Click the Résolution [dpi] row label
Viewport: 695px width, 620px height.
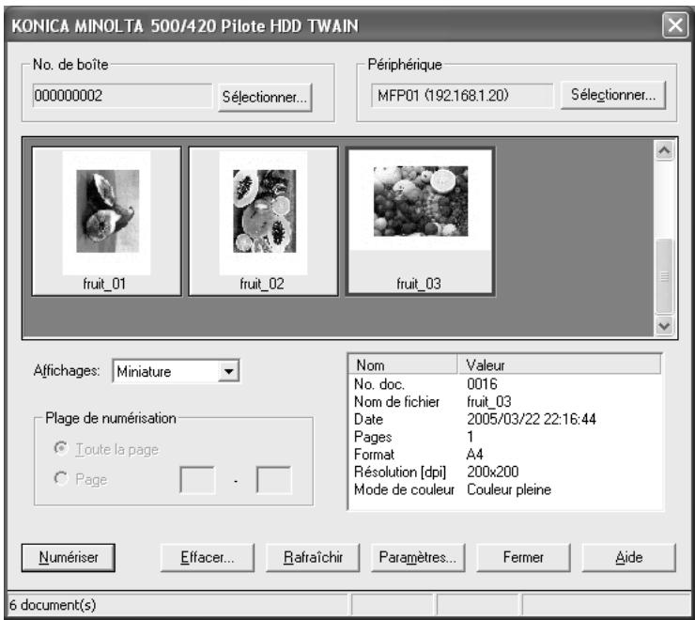click(400, 472)
